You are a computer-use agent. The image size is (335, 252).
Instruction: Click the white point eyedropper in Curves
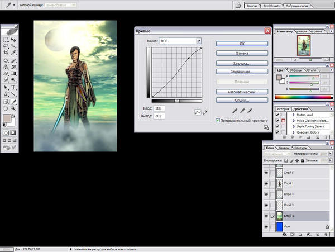tap(250, 111)
